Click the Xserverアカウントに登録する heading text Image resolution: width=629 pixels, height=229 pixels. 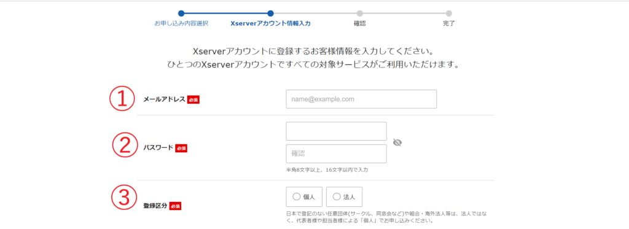pyautogui.click(x=313, y=52)
